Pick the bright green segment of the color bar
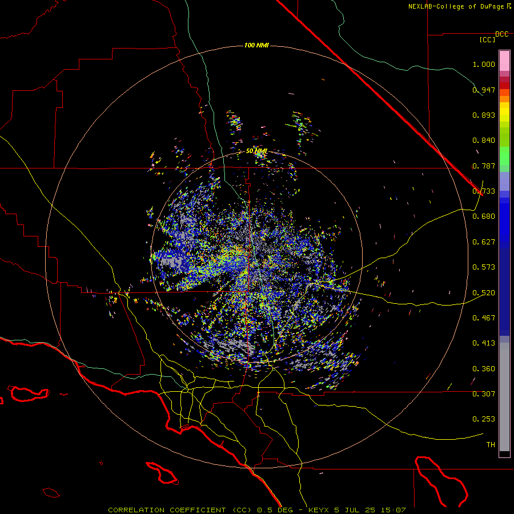The height and width of the screenshot is (514, 514). [x=504, y=156]
